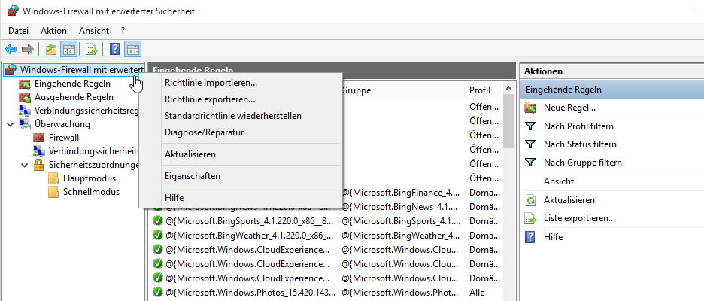This screenshot has width=704, height=301.
Task: Click the export list toolbar icon
Action: pos(92,50)
